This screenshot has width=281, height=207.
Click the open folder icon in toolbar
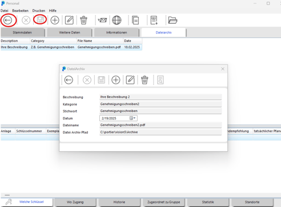[x=172, y=20]
